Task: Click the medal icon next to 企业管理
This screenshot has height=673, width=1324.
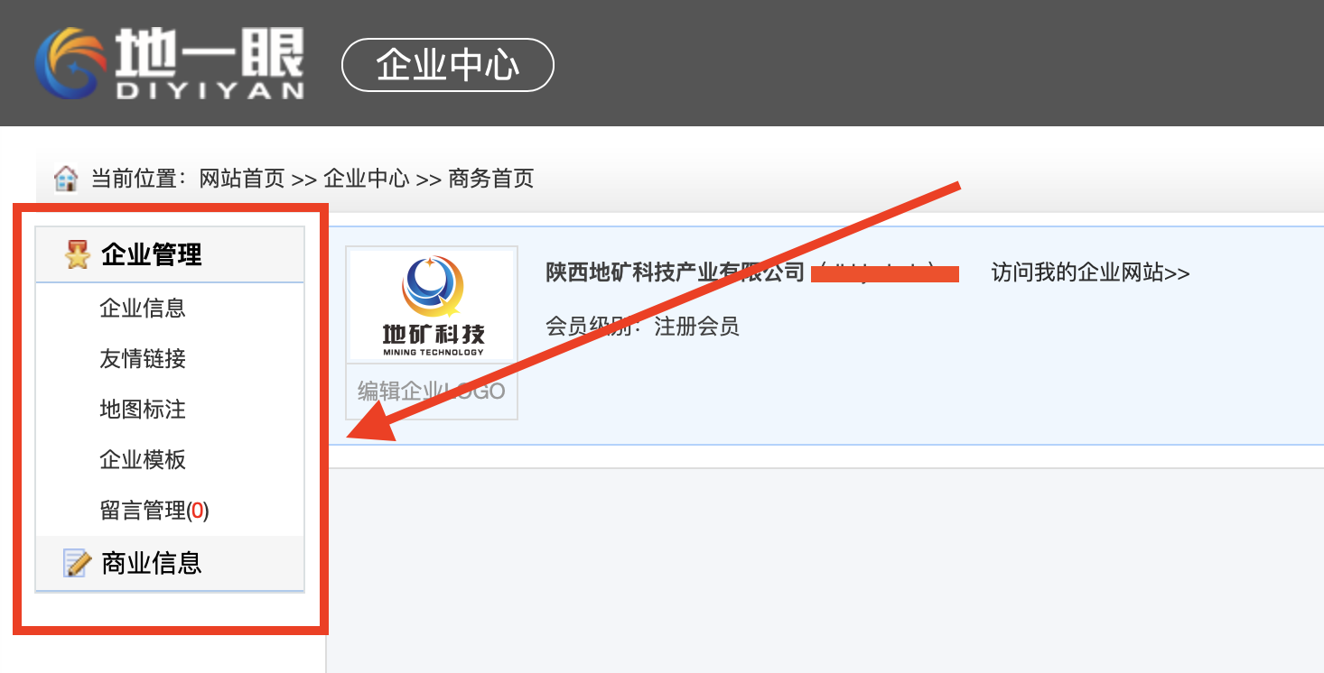Action: 78,255
